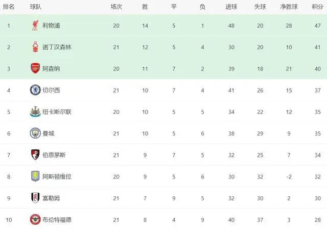Click the Chelsea club crest
Screen dimensions: 327x229
pos(35,90)
